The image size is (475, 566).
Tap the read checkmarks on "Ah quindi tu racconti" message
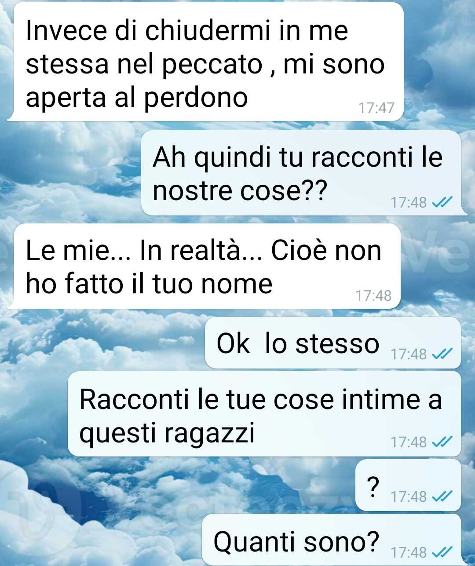point(442,202)
